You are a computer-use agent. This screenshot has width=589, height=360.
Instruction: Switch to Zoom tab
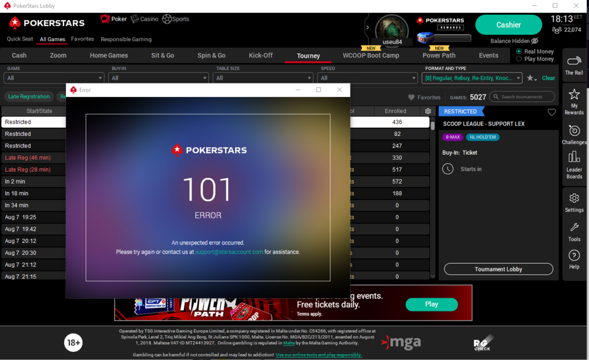(x=58, y=55)
